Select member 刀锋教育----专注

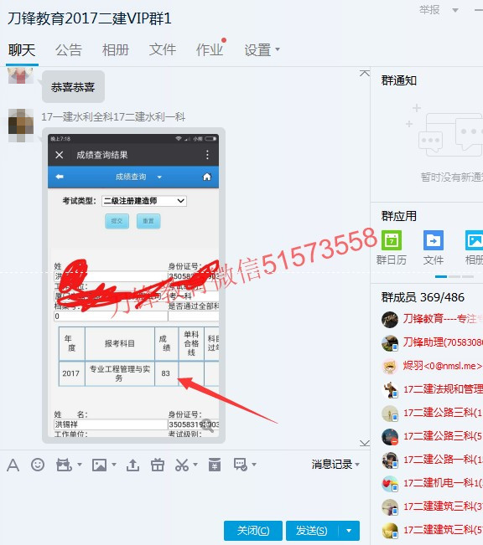point(441,319)
